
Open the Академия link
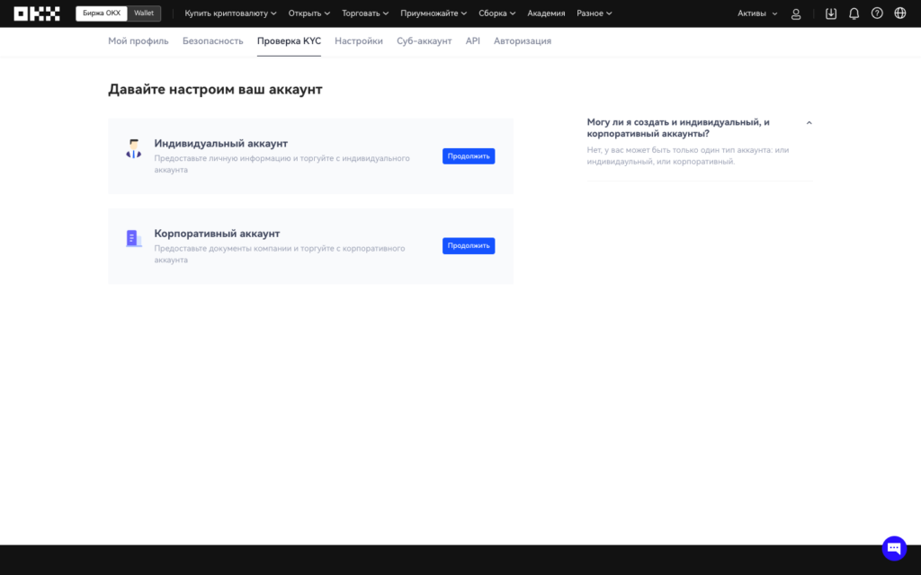point(546,13)
